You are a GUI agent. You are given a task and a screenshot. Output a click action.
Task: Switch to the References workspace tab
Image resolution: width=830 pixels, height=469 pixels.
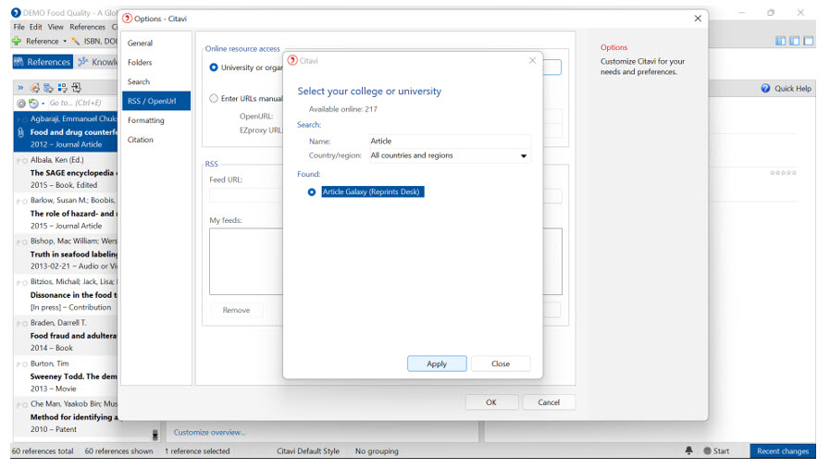click(x=43, y=62)
